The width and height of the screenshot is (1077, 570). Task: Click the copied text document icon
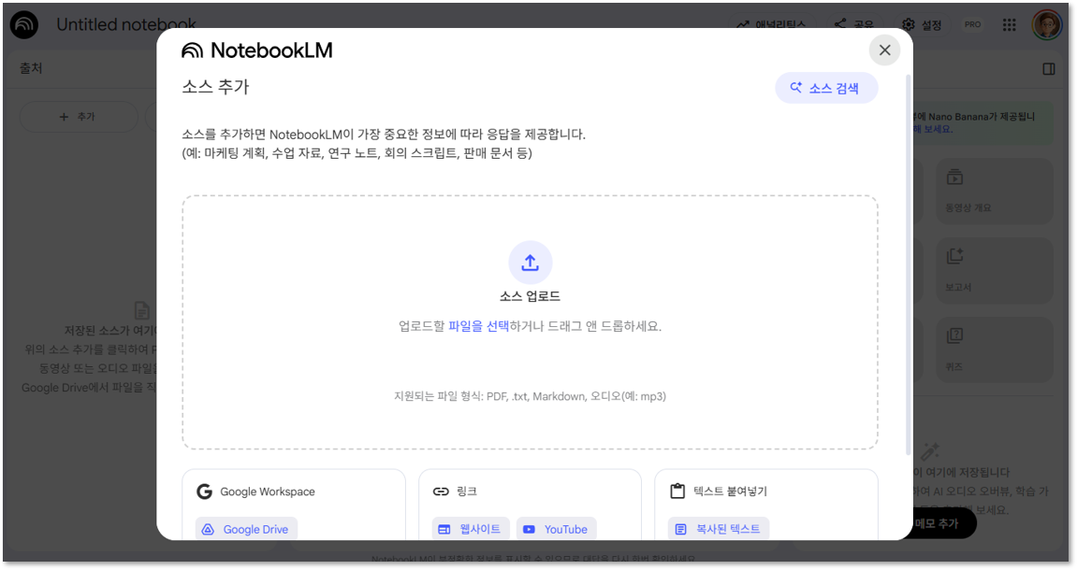tap(680, 530)
